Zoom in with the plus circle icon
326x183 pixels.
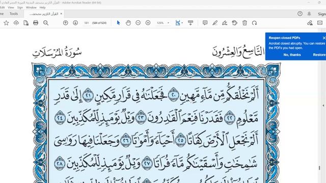click(x=148, y=23)
